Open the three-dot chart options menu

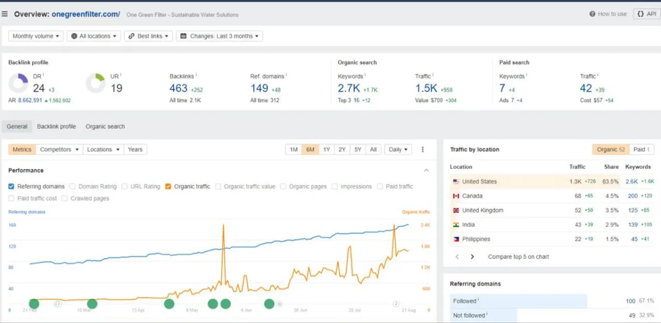click(423, 150)
